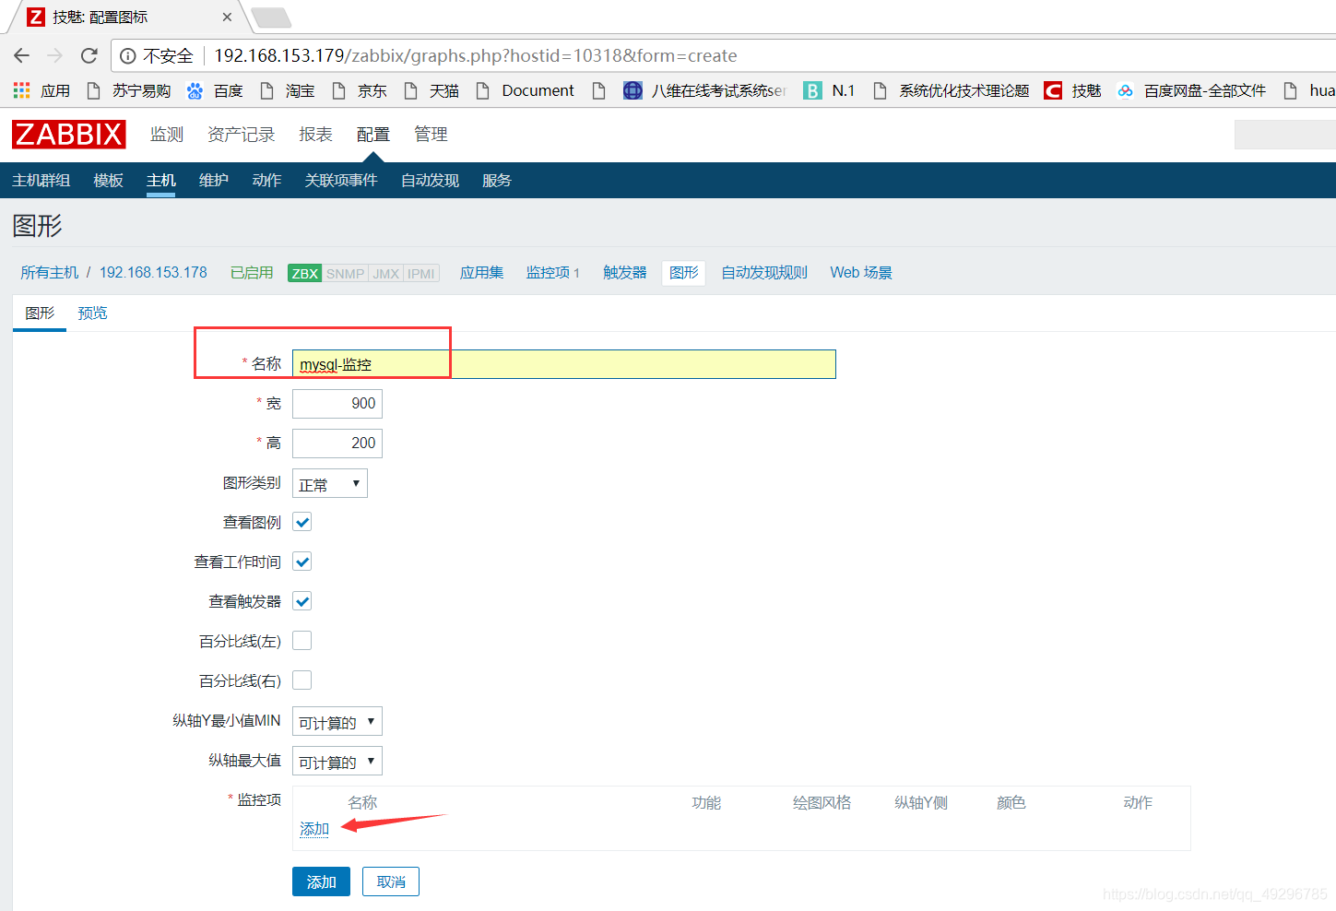Click the IPMI status badge
Image resolution: width=1336 pixels, height=911 pixels.
421,273
